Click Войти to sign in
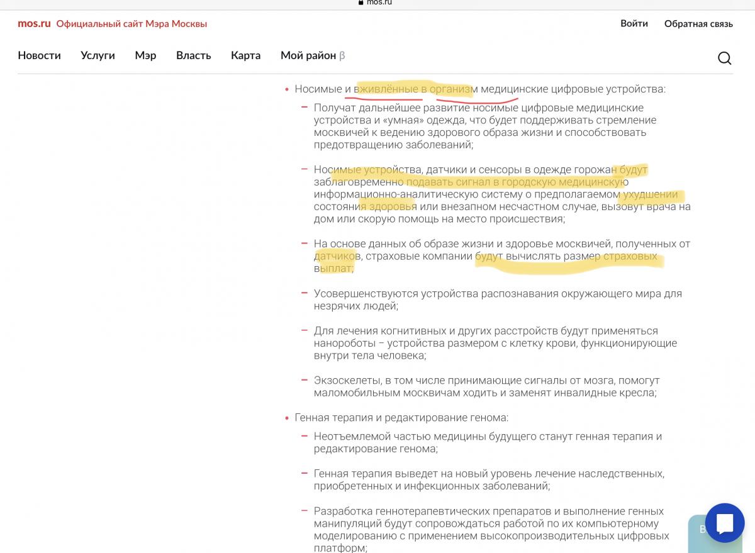 tap(634, 23)
